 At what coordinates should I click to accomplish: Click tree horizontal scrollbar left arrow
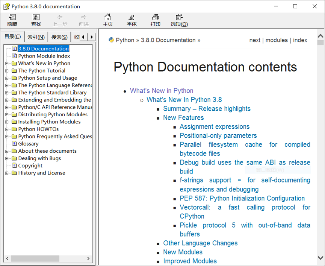pyautogui.click(x=7, y=258)
